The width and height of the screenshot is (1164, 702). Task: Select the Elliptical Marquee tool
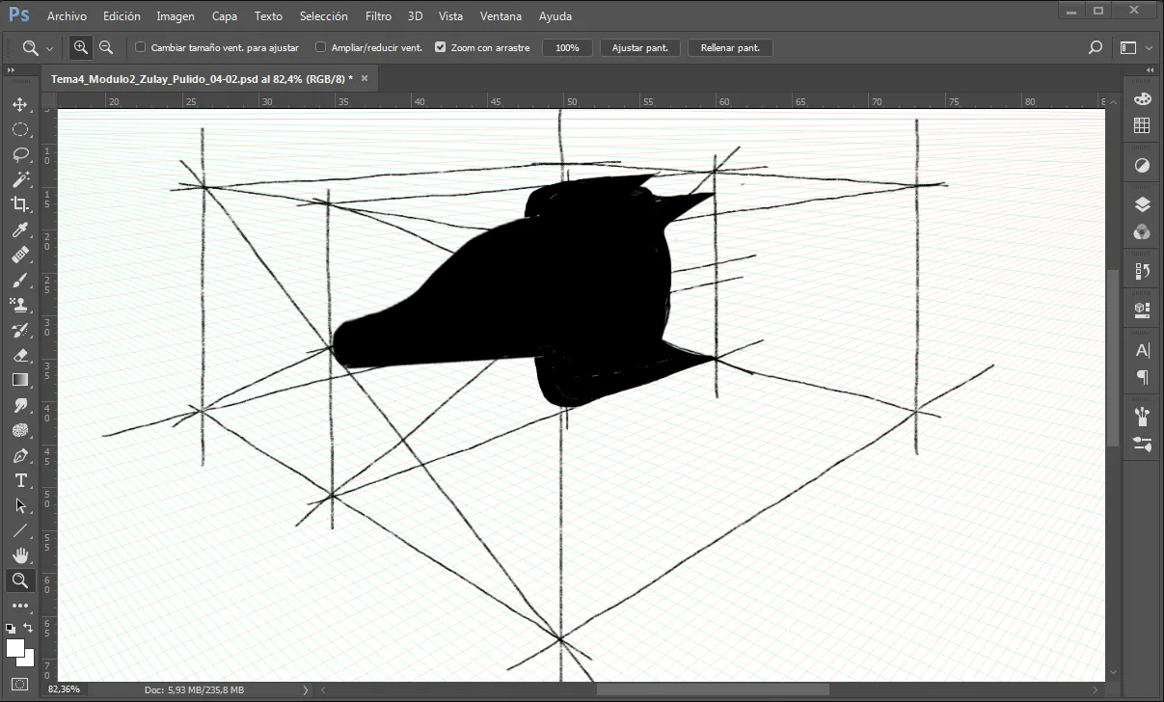point(20,129)
